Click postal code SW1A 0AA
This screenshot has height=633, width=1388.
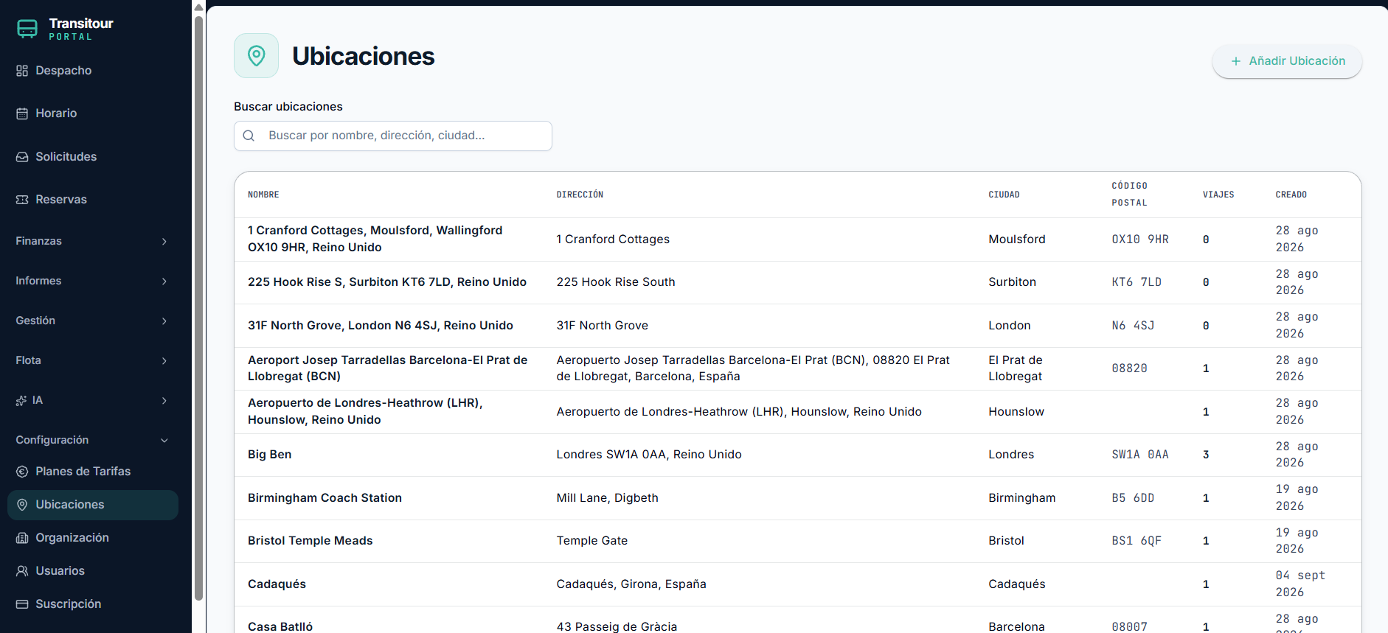[1140, 455]
